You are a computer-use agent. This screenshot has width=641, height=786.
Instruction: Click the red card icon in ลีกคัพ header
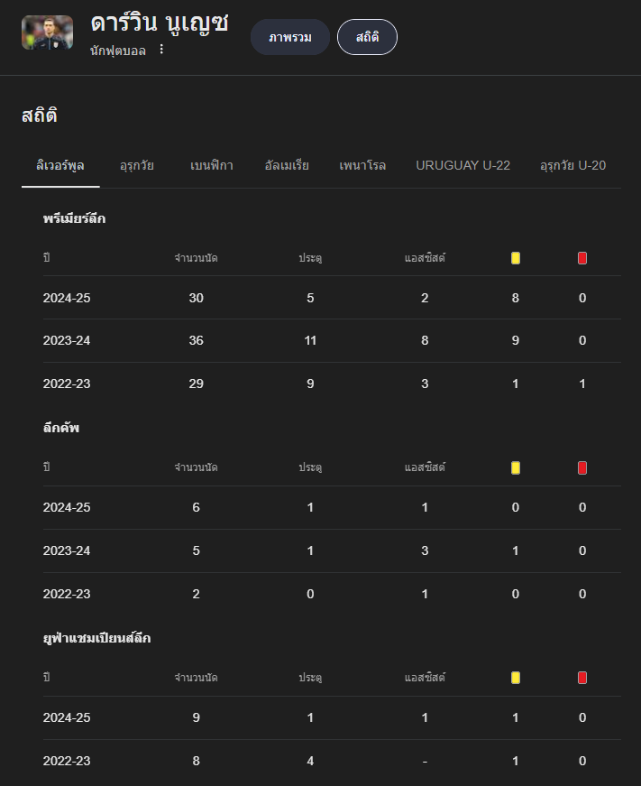tap(581, 467)
